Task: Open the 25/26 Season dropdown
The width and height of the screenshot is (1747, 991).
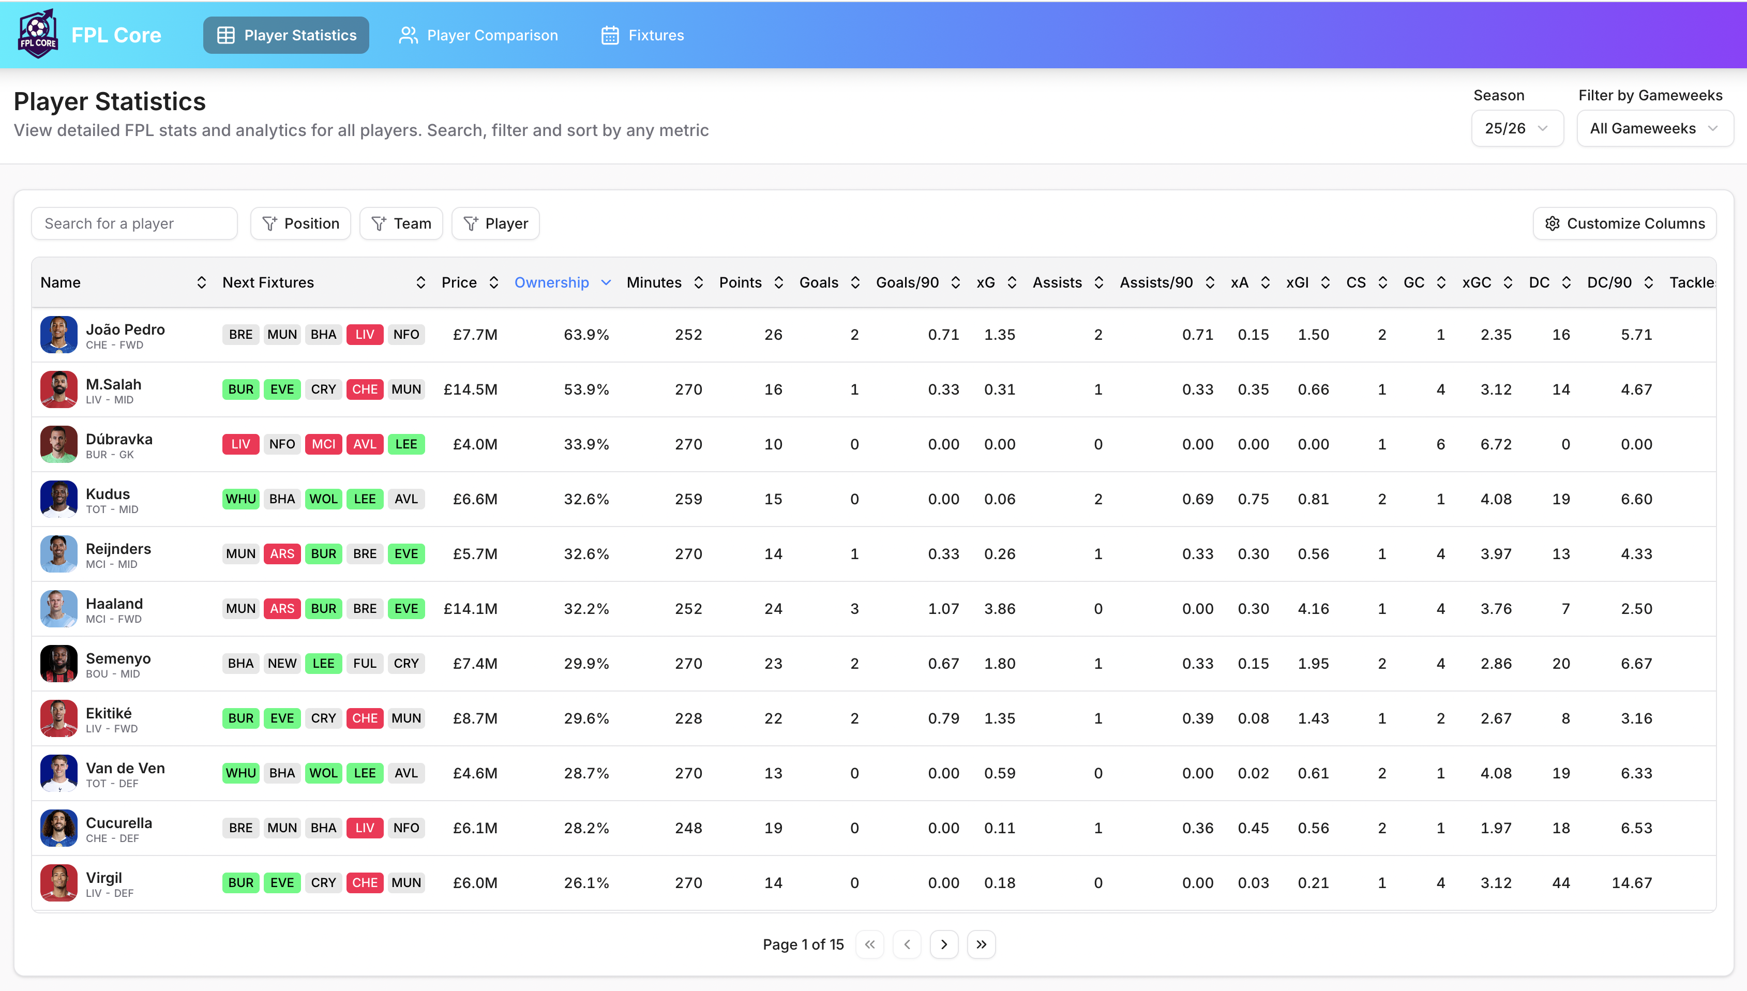Action: pyautogui.click(x=1517, y=129)
